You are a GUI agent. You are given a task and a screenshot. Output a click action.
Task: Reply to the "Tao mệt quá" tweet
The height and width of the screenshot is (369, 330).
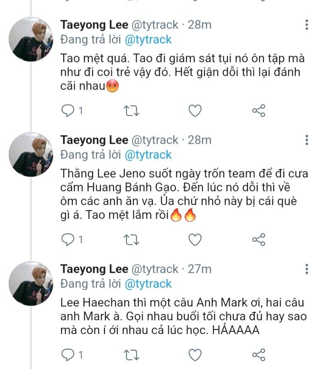click(x=68, y=111)
